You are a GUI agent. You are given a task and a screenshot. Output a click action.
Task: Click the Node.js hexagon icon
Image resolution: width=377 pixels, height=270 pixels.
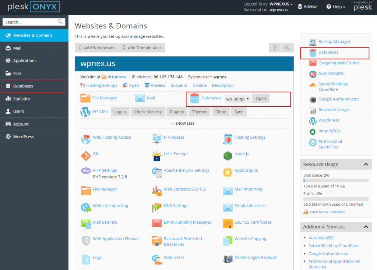(228, 156)
